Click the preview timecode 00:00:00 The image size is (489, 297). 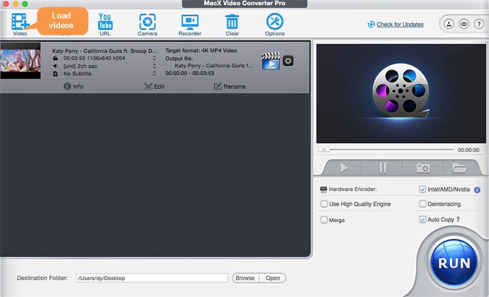[x=468, y=150]
